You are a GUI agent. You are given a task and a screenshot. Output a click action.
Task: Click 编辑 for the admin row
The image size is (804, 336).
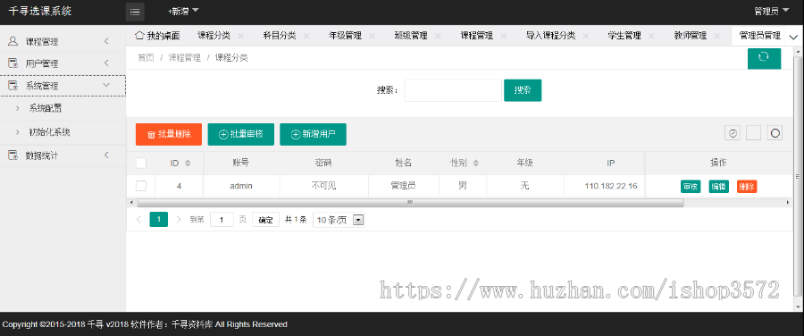point(719,187)
